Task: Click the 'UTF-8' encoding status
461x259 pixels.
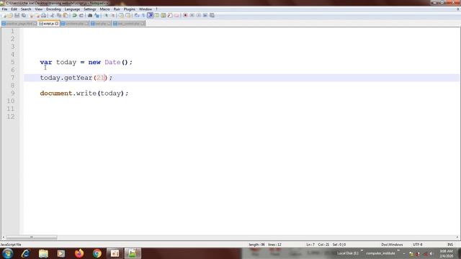Action: [418, 245]
